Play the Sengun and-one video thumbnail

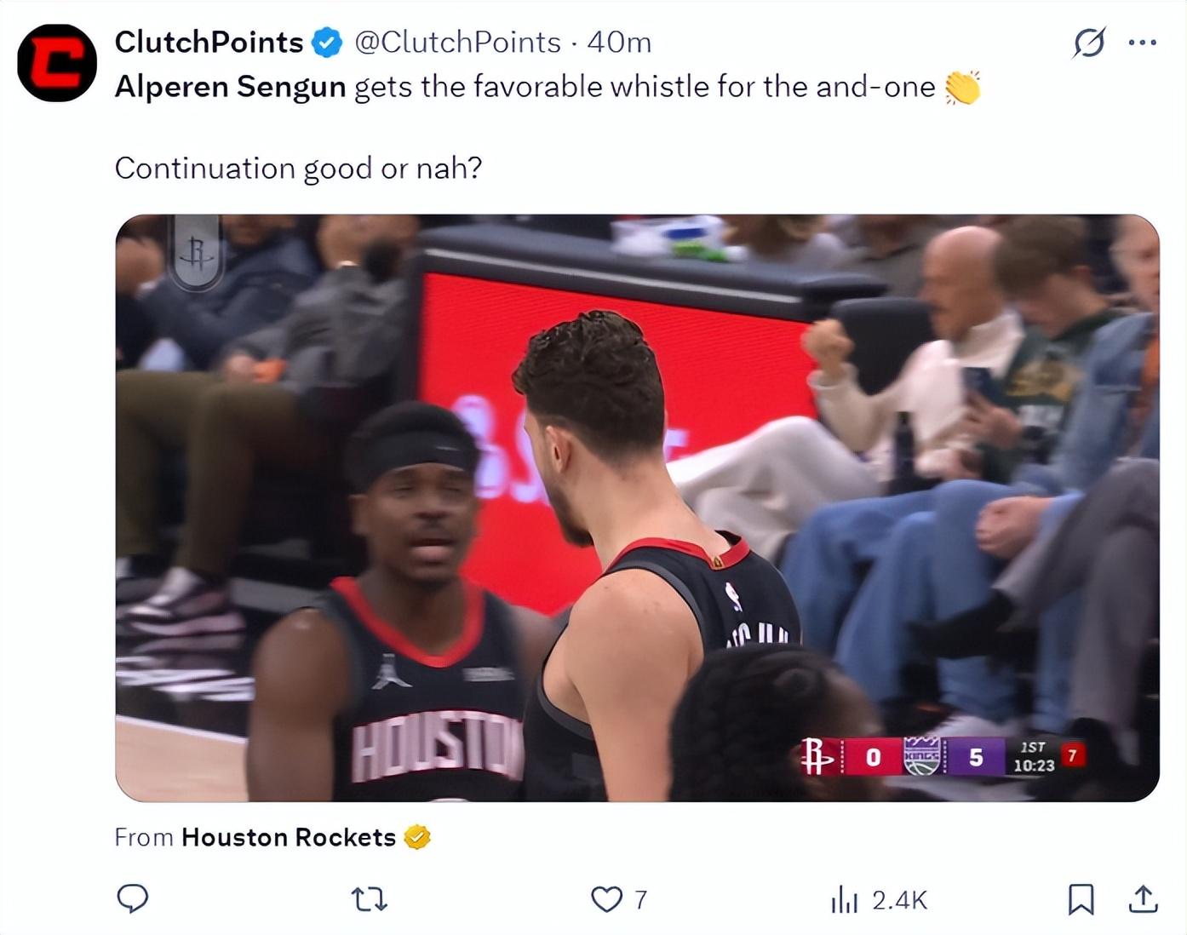coord(637,508)
